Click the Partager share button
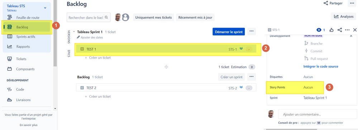Image resolution: width=358 pixels, height=130 pixels. coord(333,3)
